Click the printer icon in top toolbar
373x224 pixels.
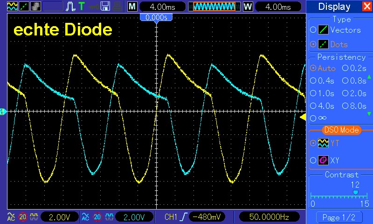click(117, 7)
